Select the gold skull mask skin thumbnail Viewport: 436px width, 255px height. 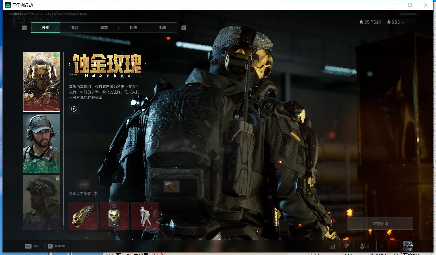click(41, 82)
